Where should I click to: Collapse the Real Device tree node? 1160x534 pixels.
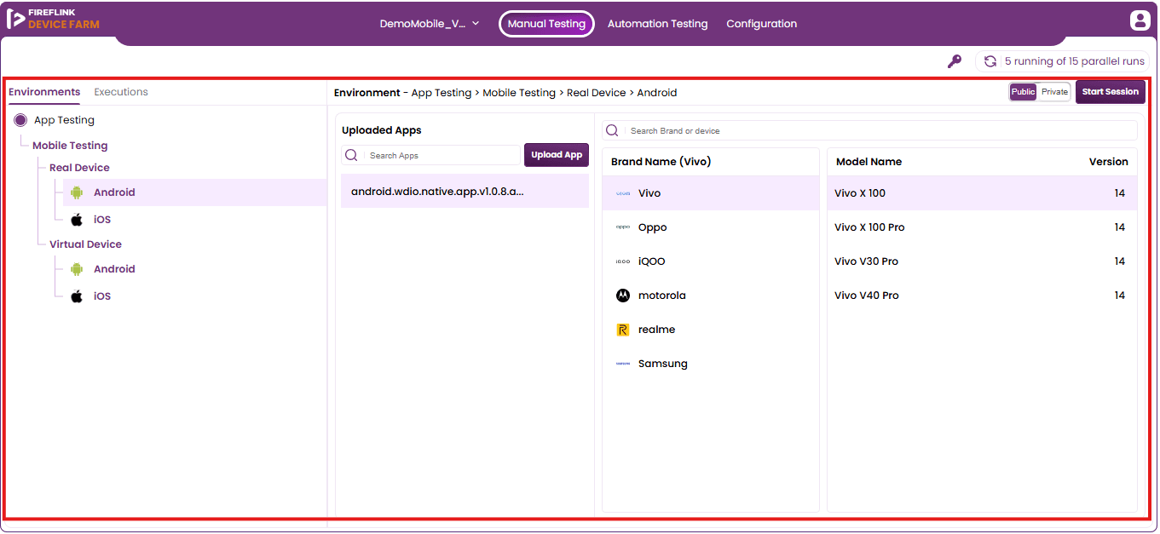coord(79,168)
